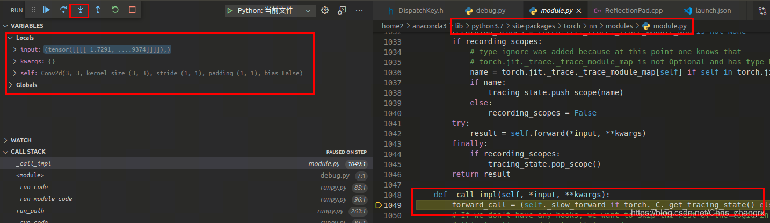Open the Run panel more actions menu
This screenshot has height=223, width=770.
tap(359, 10)
